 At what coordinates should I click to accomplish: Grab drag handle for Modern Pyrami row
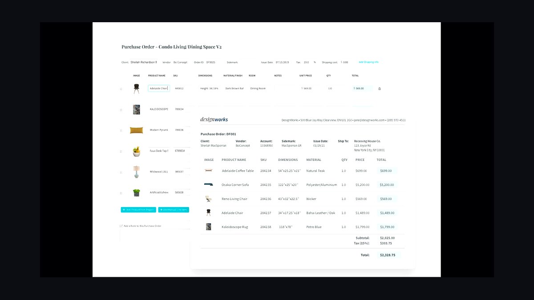click(121, 130)
